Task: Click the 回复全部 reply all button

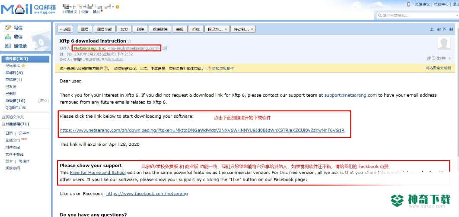Action: pos(104,29)
